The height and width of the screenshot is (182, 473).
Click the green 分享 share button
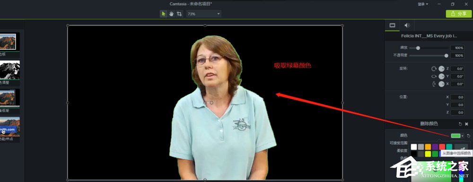coord(458,14)
